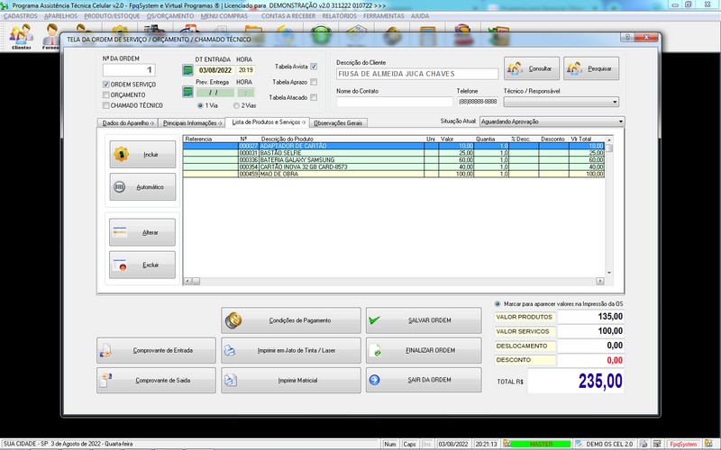Click the Nº DA ORDEM input field
Viewport: 721px width, 450px height.
coord(129,70)
